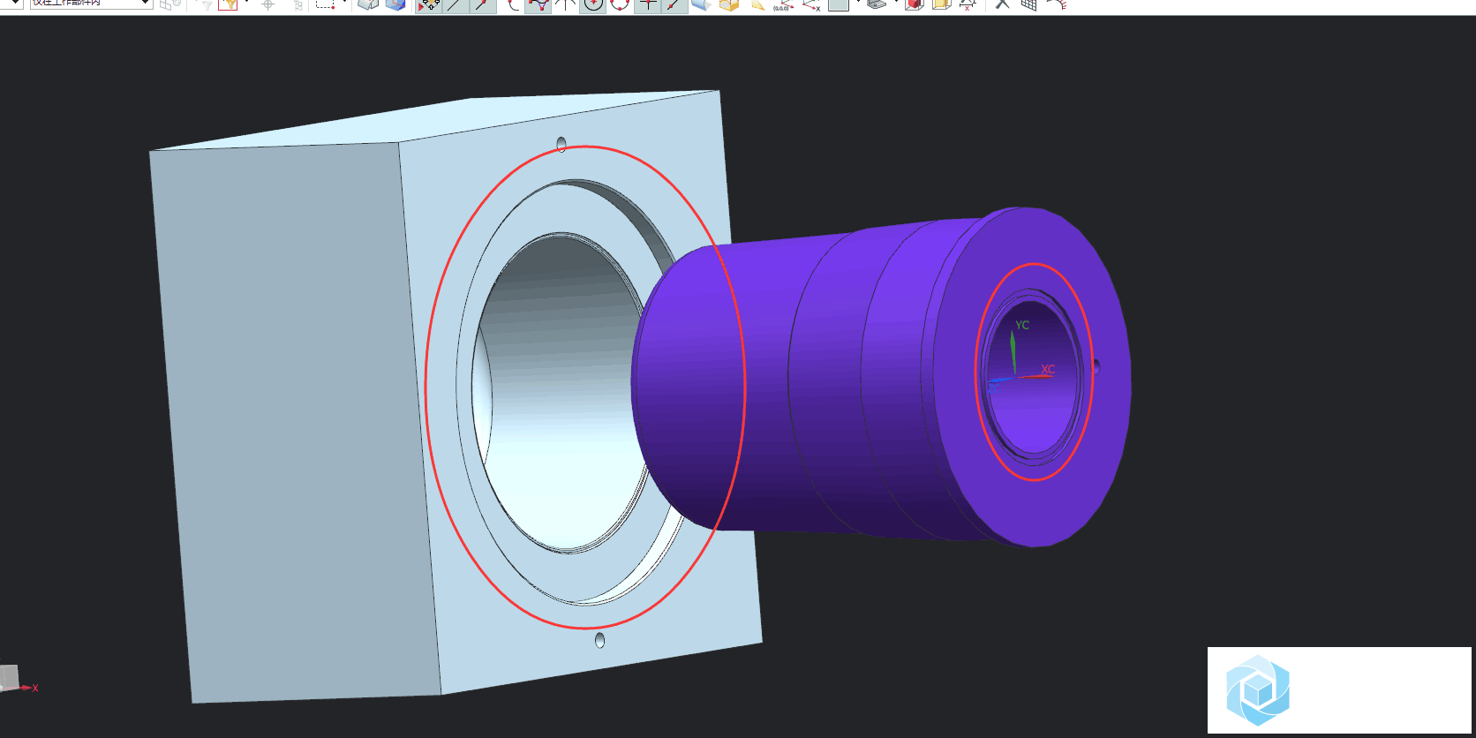Toggle the End Point snap option
1476x738 pixels.
click(x=456, y=5)
